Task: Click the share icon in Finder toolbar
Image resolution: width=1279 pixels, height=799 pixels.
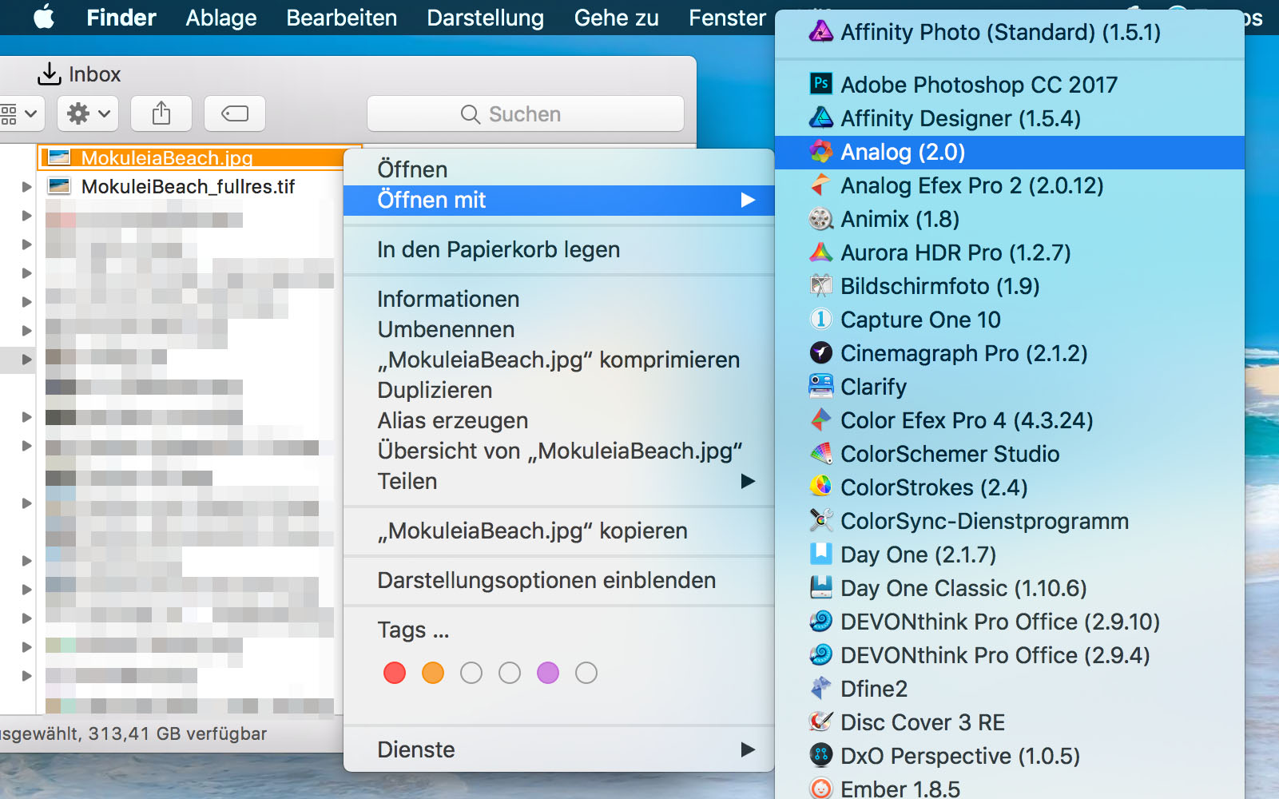Action: (161, 113)
